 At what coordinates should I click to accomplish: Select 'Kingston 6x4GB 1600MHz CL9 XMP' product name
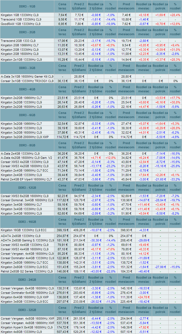tap(25, 297)
